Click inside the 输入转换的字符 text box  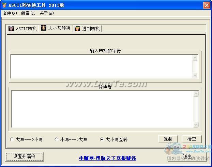(x=101, y=66)
